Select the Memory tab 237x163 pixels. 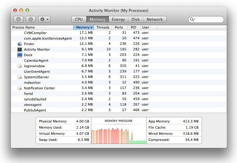97,19
